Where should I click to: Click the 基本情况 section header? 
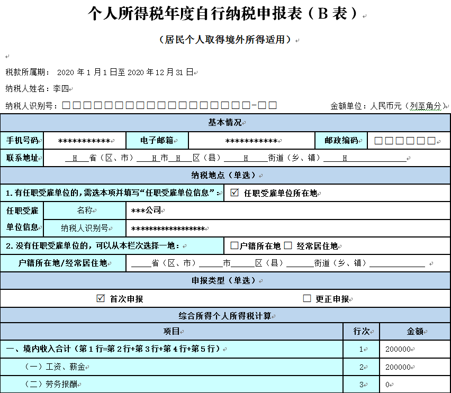225,123
